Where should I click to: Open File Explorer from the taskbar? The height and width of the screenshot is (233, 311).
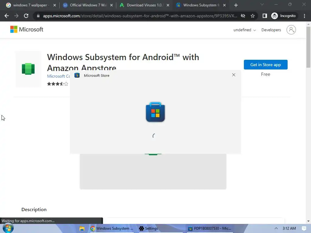tap(82, 228)
